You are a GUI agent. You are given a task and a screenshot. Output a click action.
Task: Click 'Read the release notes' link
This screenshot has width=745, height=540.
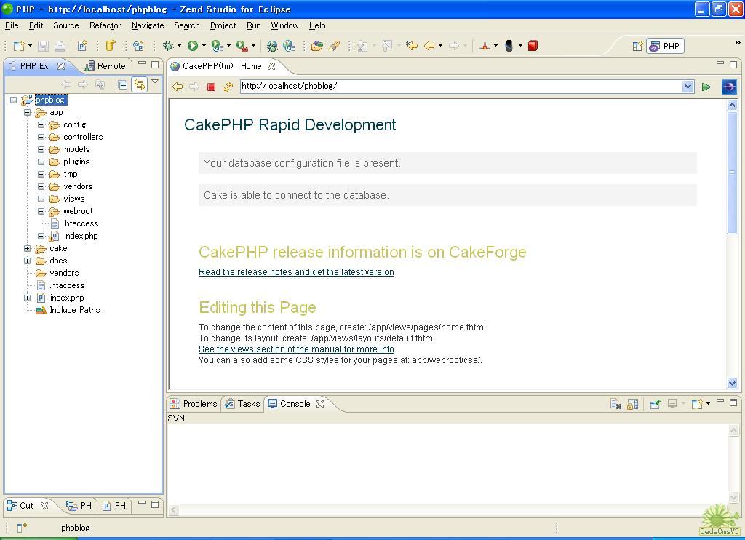tap(296, 272)
